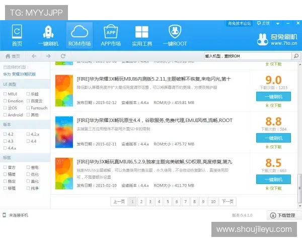
Task: Go to 上一页 previous page
Action: coord(119,202)
